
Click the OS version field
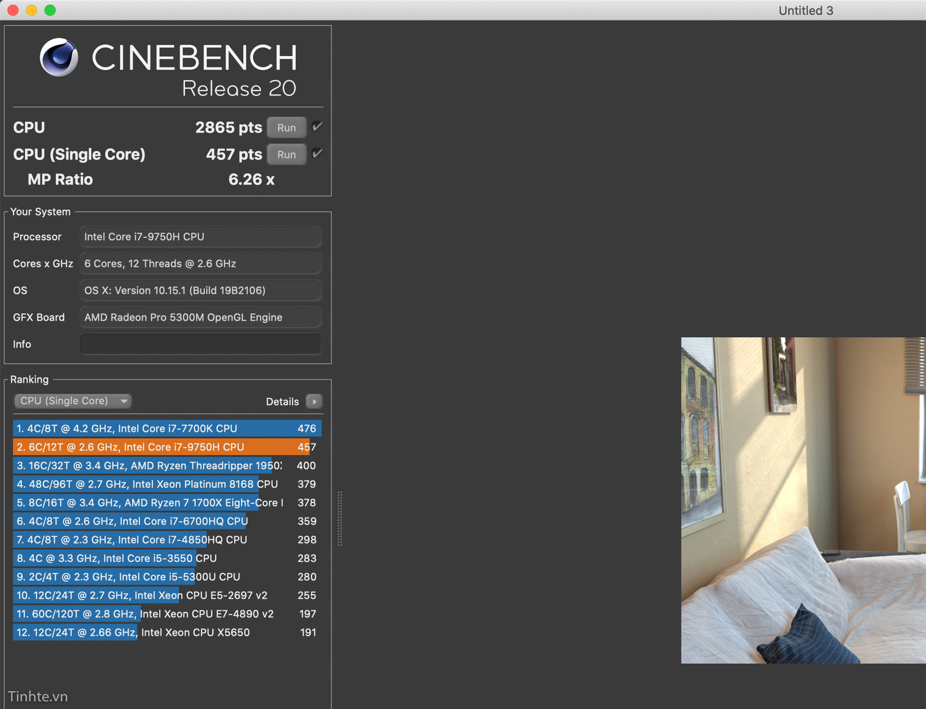(200, 290)
